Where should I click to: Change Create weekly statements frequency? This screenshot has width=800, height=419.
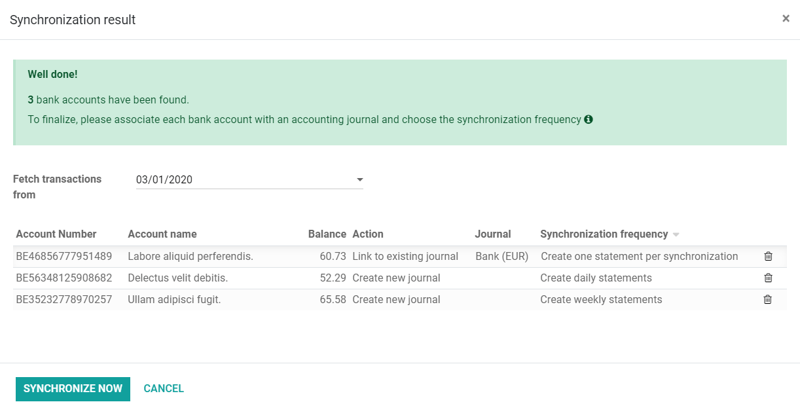(601, 299)
